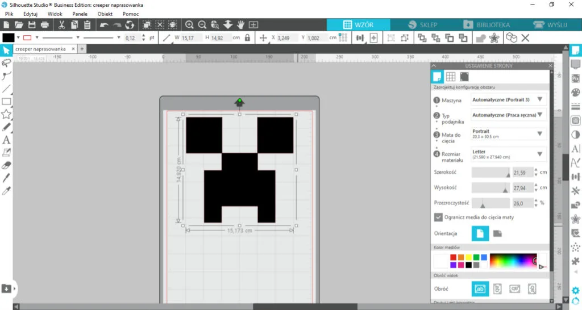The width and height of the screenshot is (582, 310).
Task: Fit the page to window
Action: pos(253,25)
